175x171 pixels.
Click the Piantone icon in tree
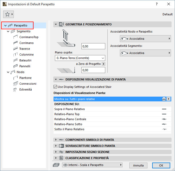coord(15,78)
